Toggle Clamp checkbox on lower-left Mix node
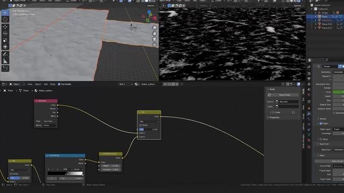 [x=11, y=174]
